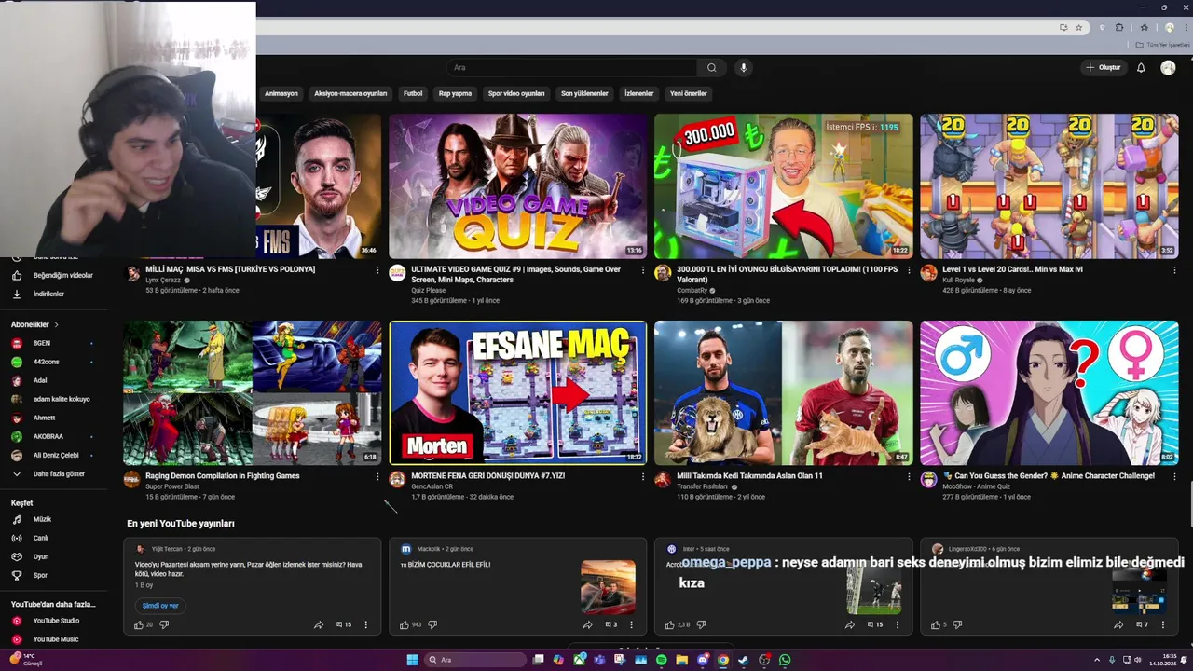The image size is (1193, 671).
Task: Select the Aksiyon-macera oyunları chip
Action: (x=350, y=93)
